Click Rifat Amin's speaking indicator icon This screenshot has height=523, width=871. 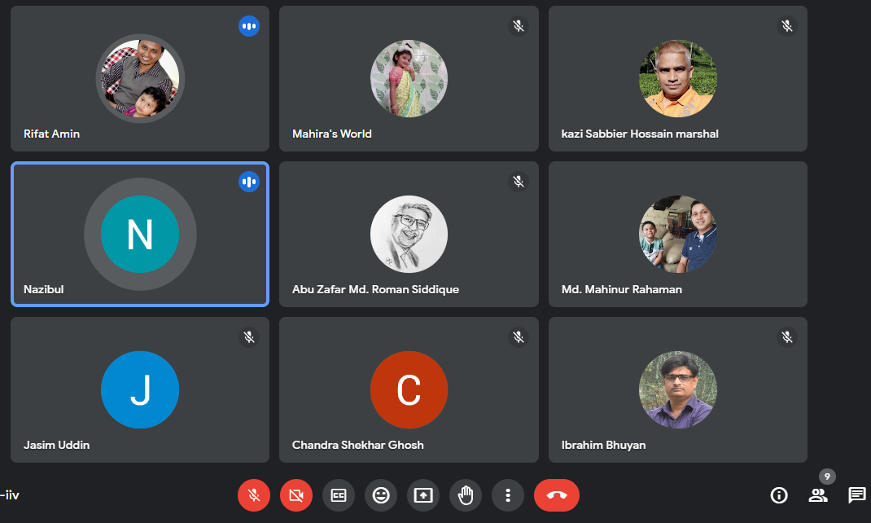(x=249, y=26)
